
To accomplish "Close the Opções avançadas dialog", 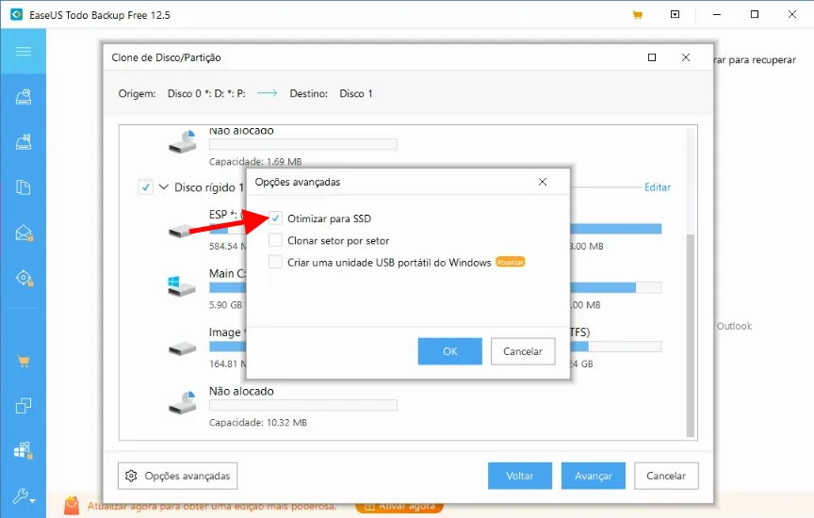I will 543,182.
